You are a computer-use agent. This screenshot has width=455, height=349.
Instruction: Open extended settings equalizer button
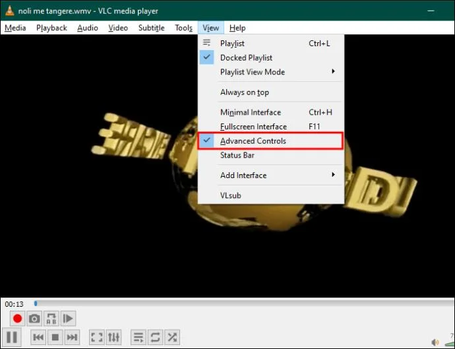pyautogui.click(x=113, y=337)
